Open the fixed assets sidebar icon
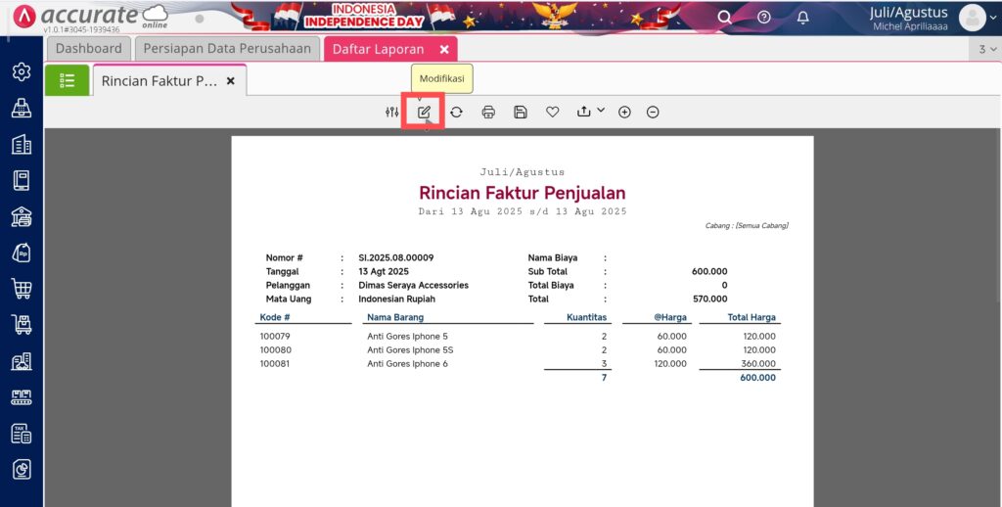This screenshot has height=507, width=1002. 22,361
